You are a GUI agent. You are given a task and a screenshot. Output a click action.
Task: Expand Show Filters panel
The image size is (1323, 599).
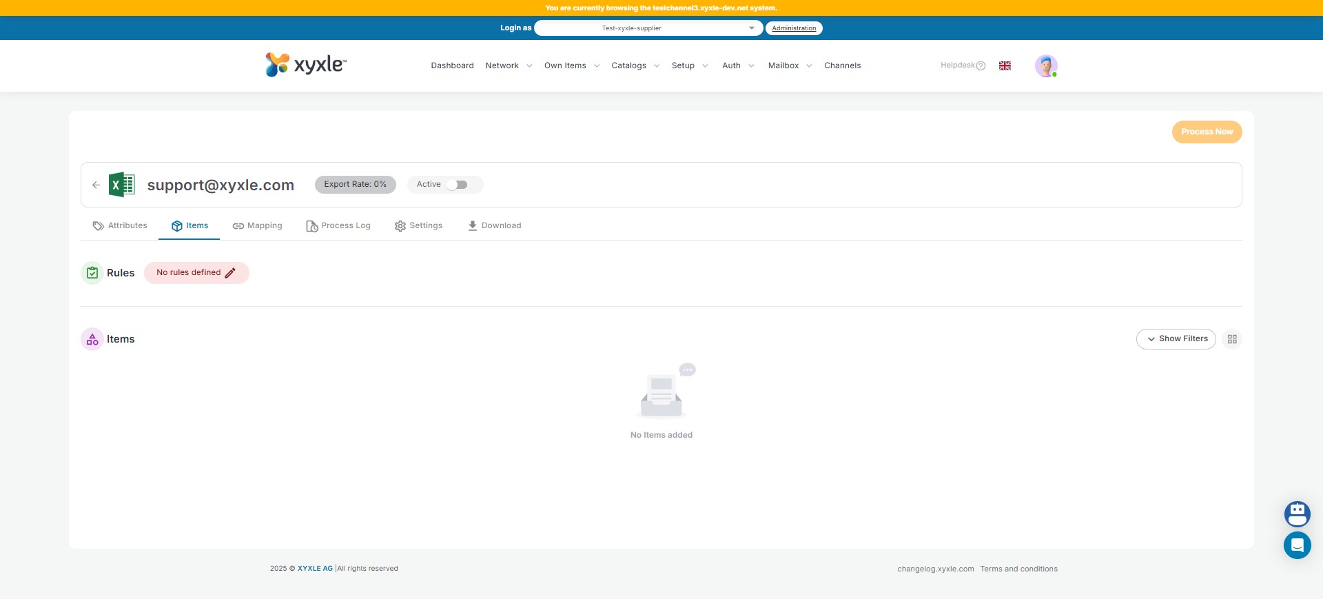pyautogui.click(x=1176, y=339)
